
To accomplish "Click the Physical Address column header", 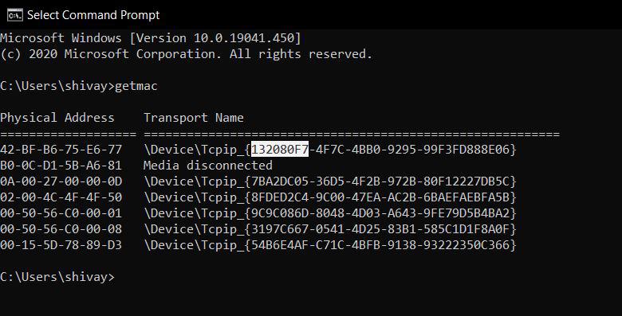I will tap(57, 118).
